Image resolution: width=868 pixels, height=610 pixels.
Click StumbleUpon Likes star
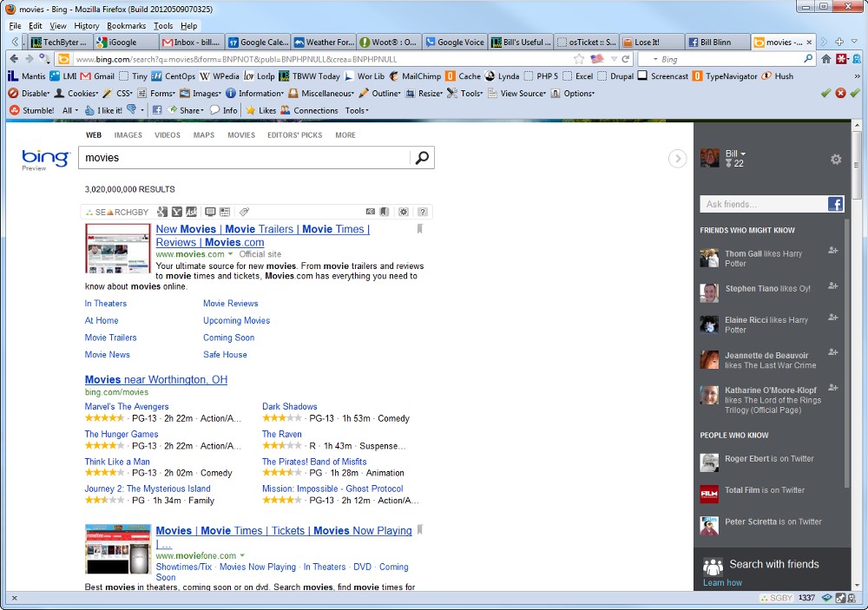click(260, 110)
